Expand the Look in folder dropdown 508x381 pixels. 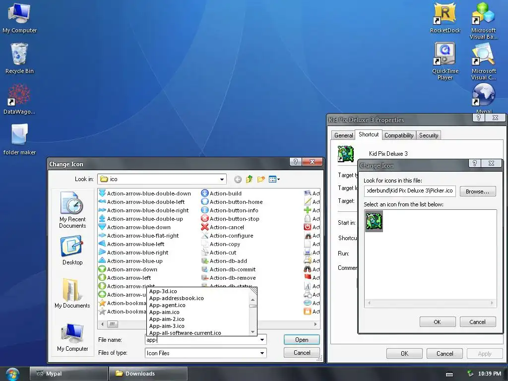[222, 179]
